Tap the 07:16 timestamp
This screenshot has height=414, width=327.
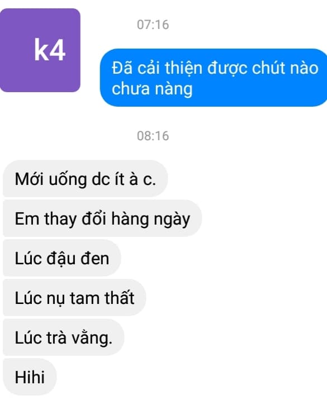click(x=153, y=25)
